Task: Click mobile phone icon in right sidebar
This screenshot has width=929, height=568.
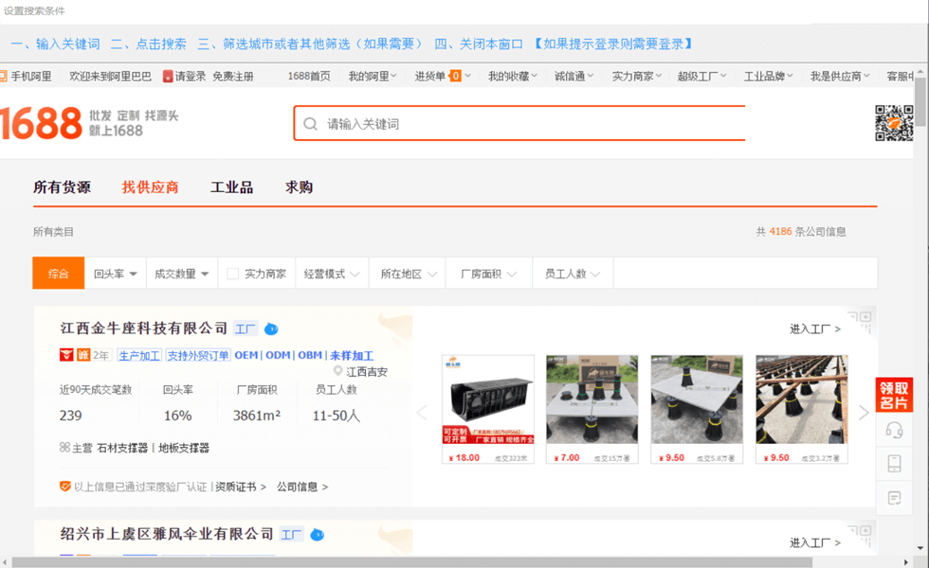Action: [x=894, y=463]
